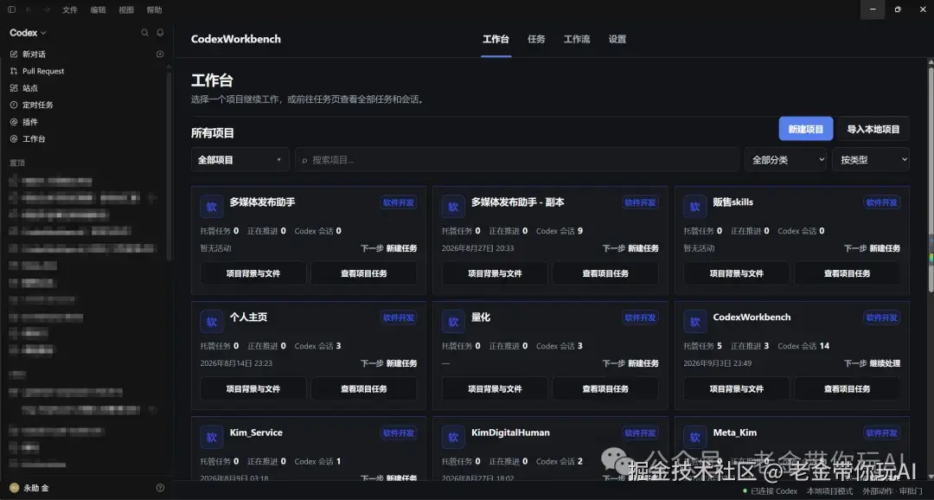
Task: Open the 编辑 menu
Action: (x=99, y=10)
